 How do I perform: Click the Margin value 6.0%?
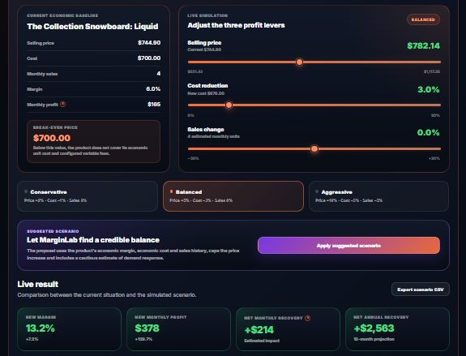coord(153,89)
